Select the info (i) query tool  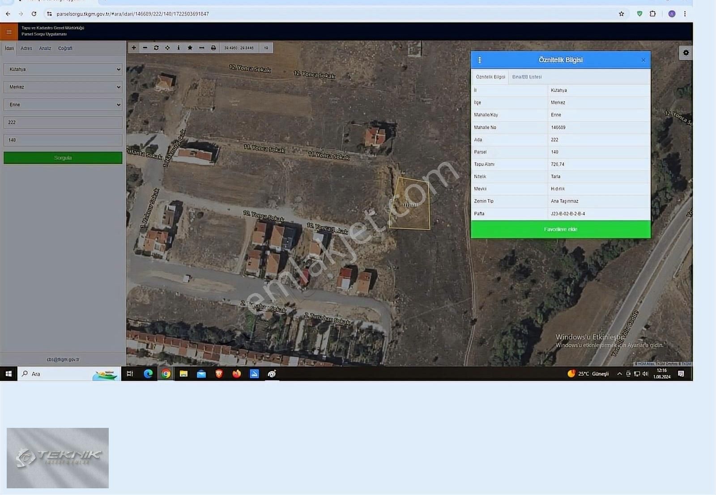tap(179, 48)
